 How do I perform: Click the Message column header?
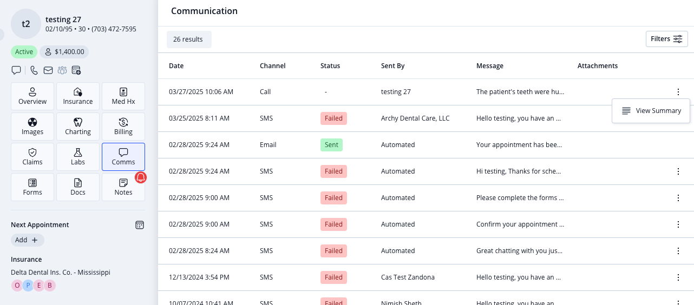[490, 66]
